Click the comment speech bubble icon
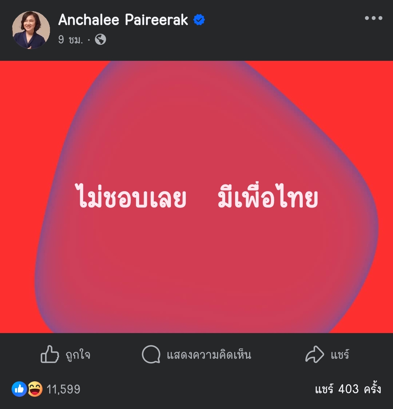This screenshot has height=409, width=393. tap(151, 354)
